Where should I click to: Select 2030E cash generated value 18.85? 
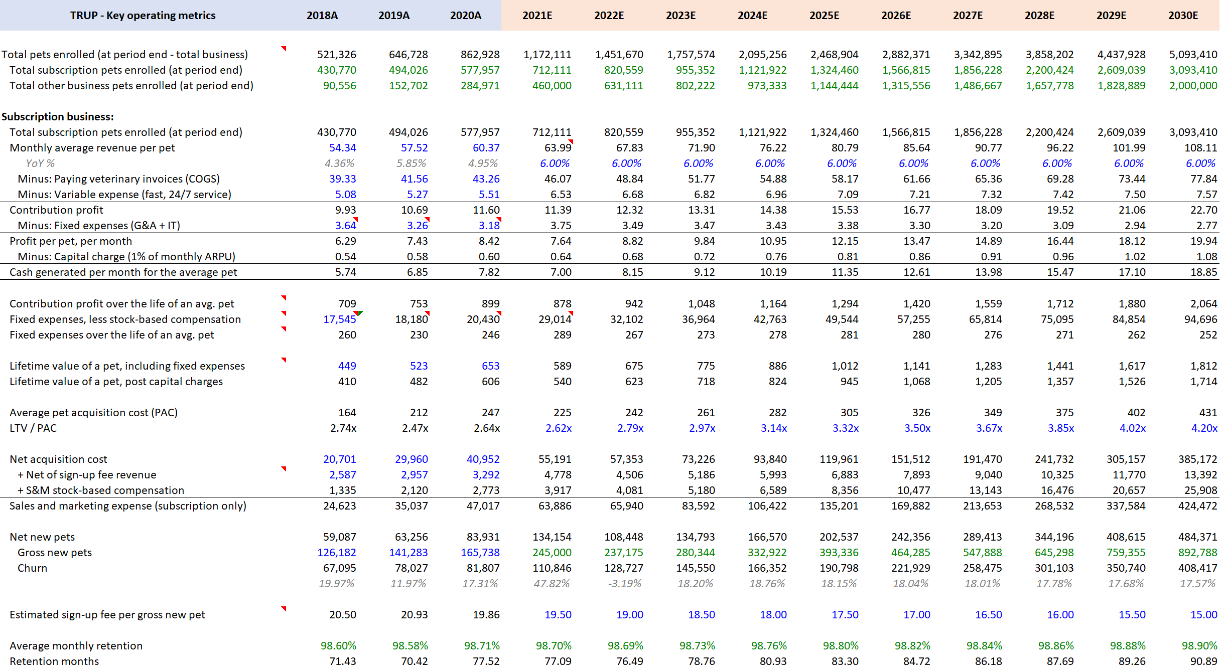click(x=1203, y=272)
